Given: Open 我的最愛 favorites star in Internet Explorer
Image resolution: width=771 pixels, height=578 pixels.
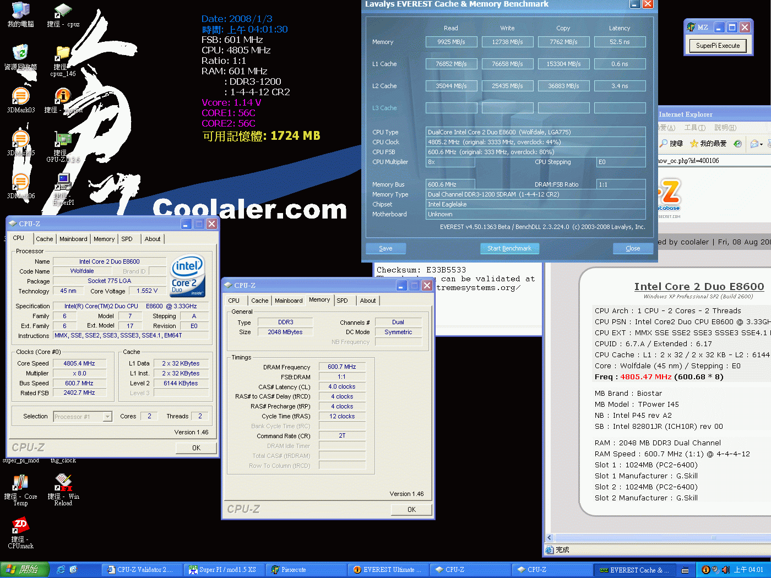Looking at the screenshot, I should [708, 144].
